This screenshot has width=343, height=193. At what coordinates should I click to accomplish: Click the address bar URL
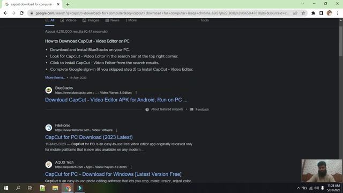(162, 13)
